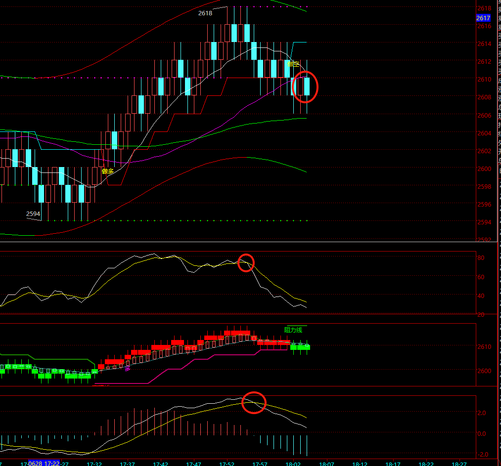Click the yellow 做多 signal label
Viewport: 501px width, 466px height.
tap(108, 171)
